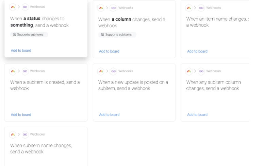Screen dimensions: 262x166
Task: Click monday logo on any subitem column card
Action: [x=189, y=71]
